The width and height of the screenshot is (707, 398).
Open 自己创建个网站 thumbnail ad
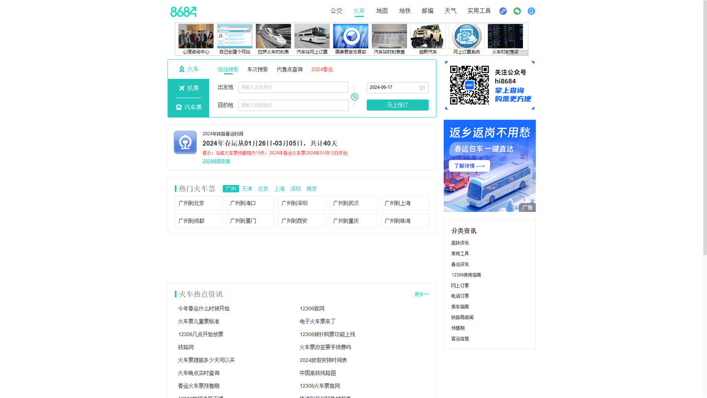click(235, 39)
